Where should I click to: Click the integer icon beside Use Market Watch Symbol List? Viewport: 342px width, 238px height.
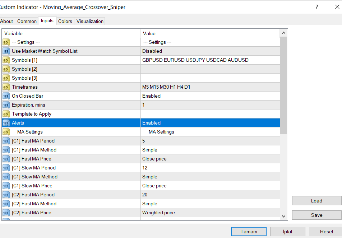click(x=6, y=51)
